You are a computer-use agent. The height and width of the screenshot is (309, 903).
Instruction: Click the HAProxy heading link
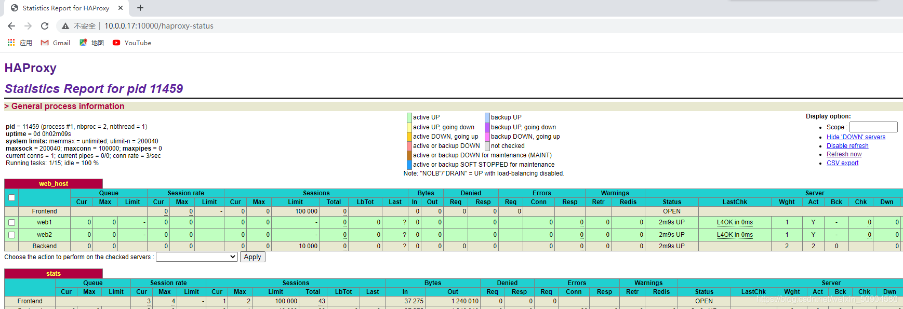[x=30, y=68]
